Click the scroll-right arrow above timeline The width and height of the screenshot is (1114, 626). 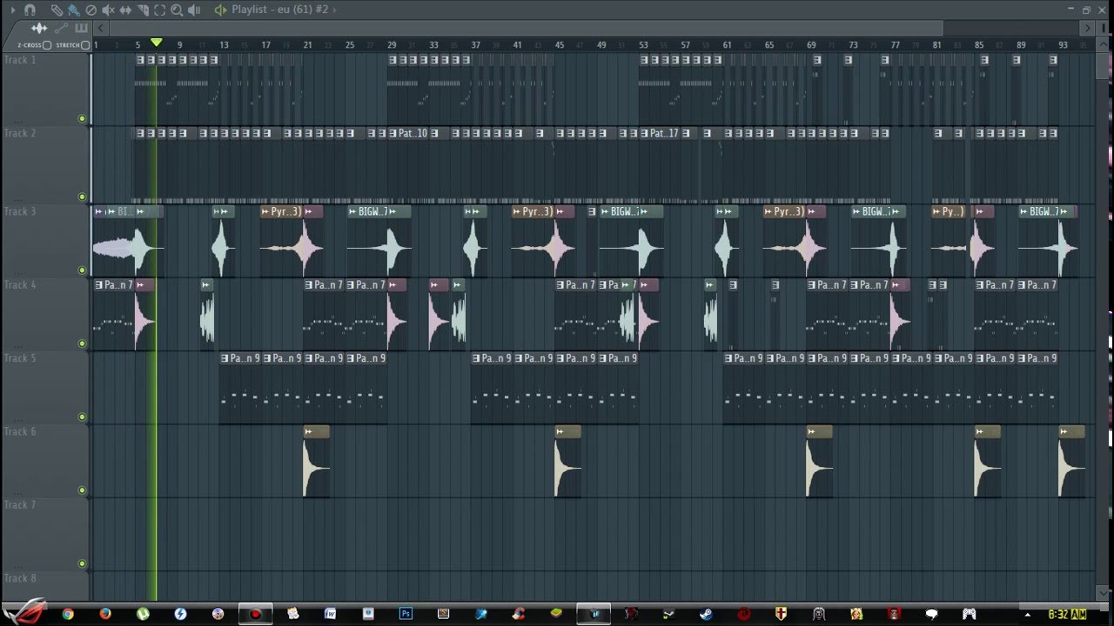click(1087, 29)
